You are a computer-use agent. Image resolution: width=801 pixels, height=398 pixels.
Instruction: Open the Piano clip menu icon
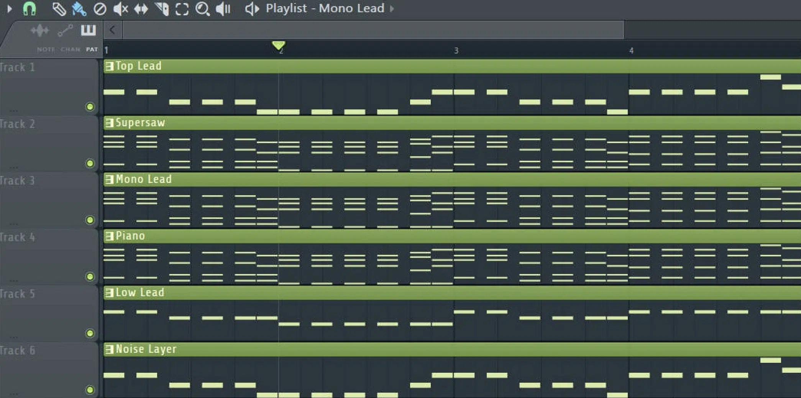109,236
